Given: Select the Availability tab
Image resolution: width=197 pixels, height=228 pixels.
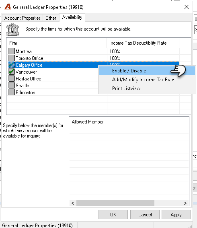Looking at the screenshot, I should click(x=72, y=17).
